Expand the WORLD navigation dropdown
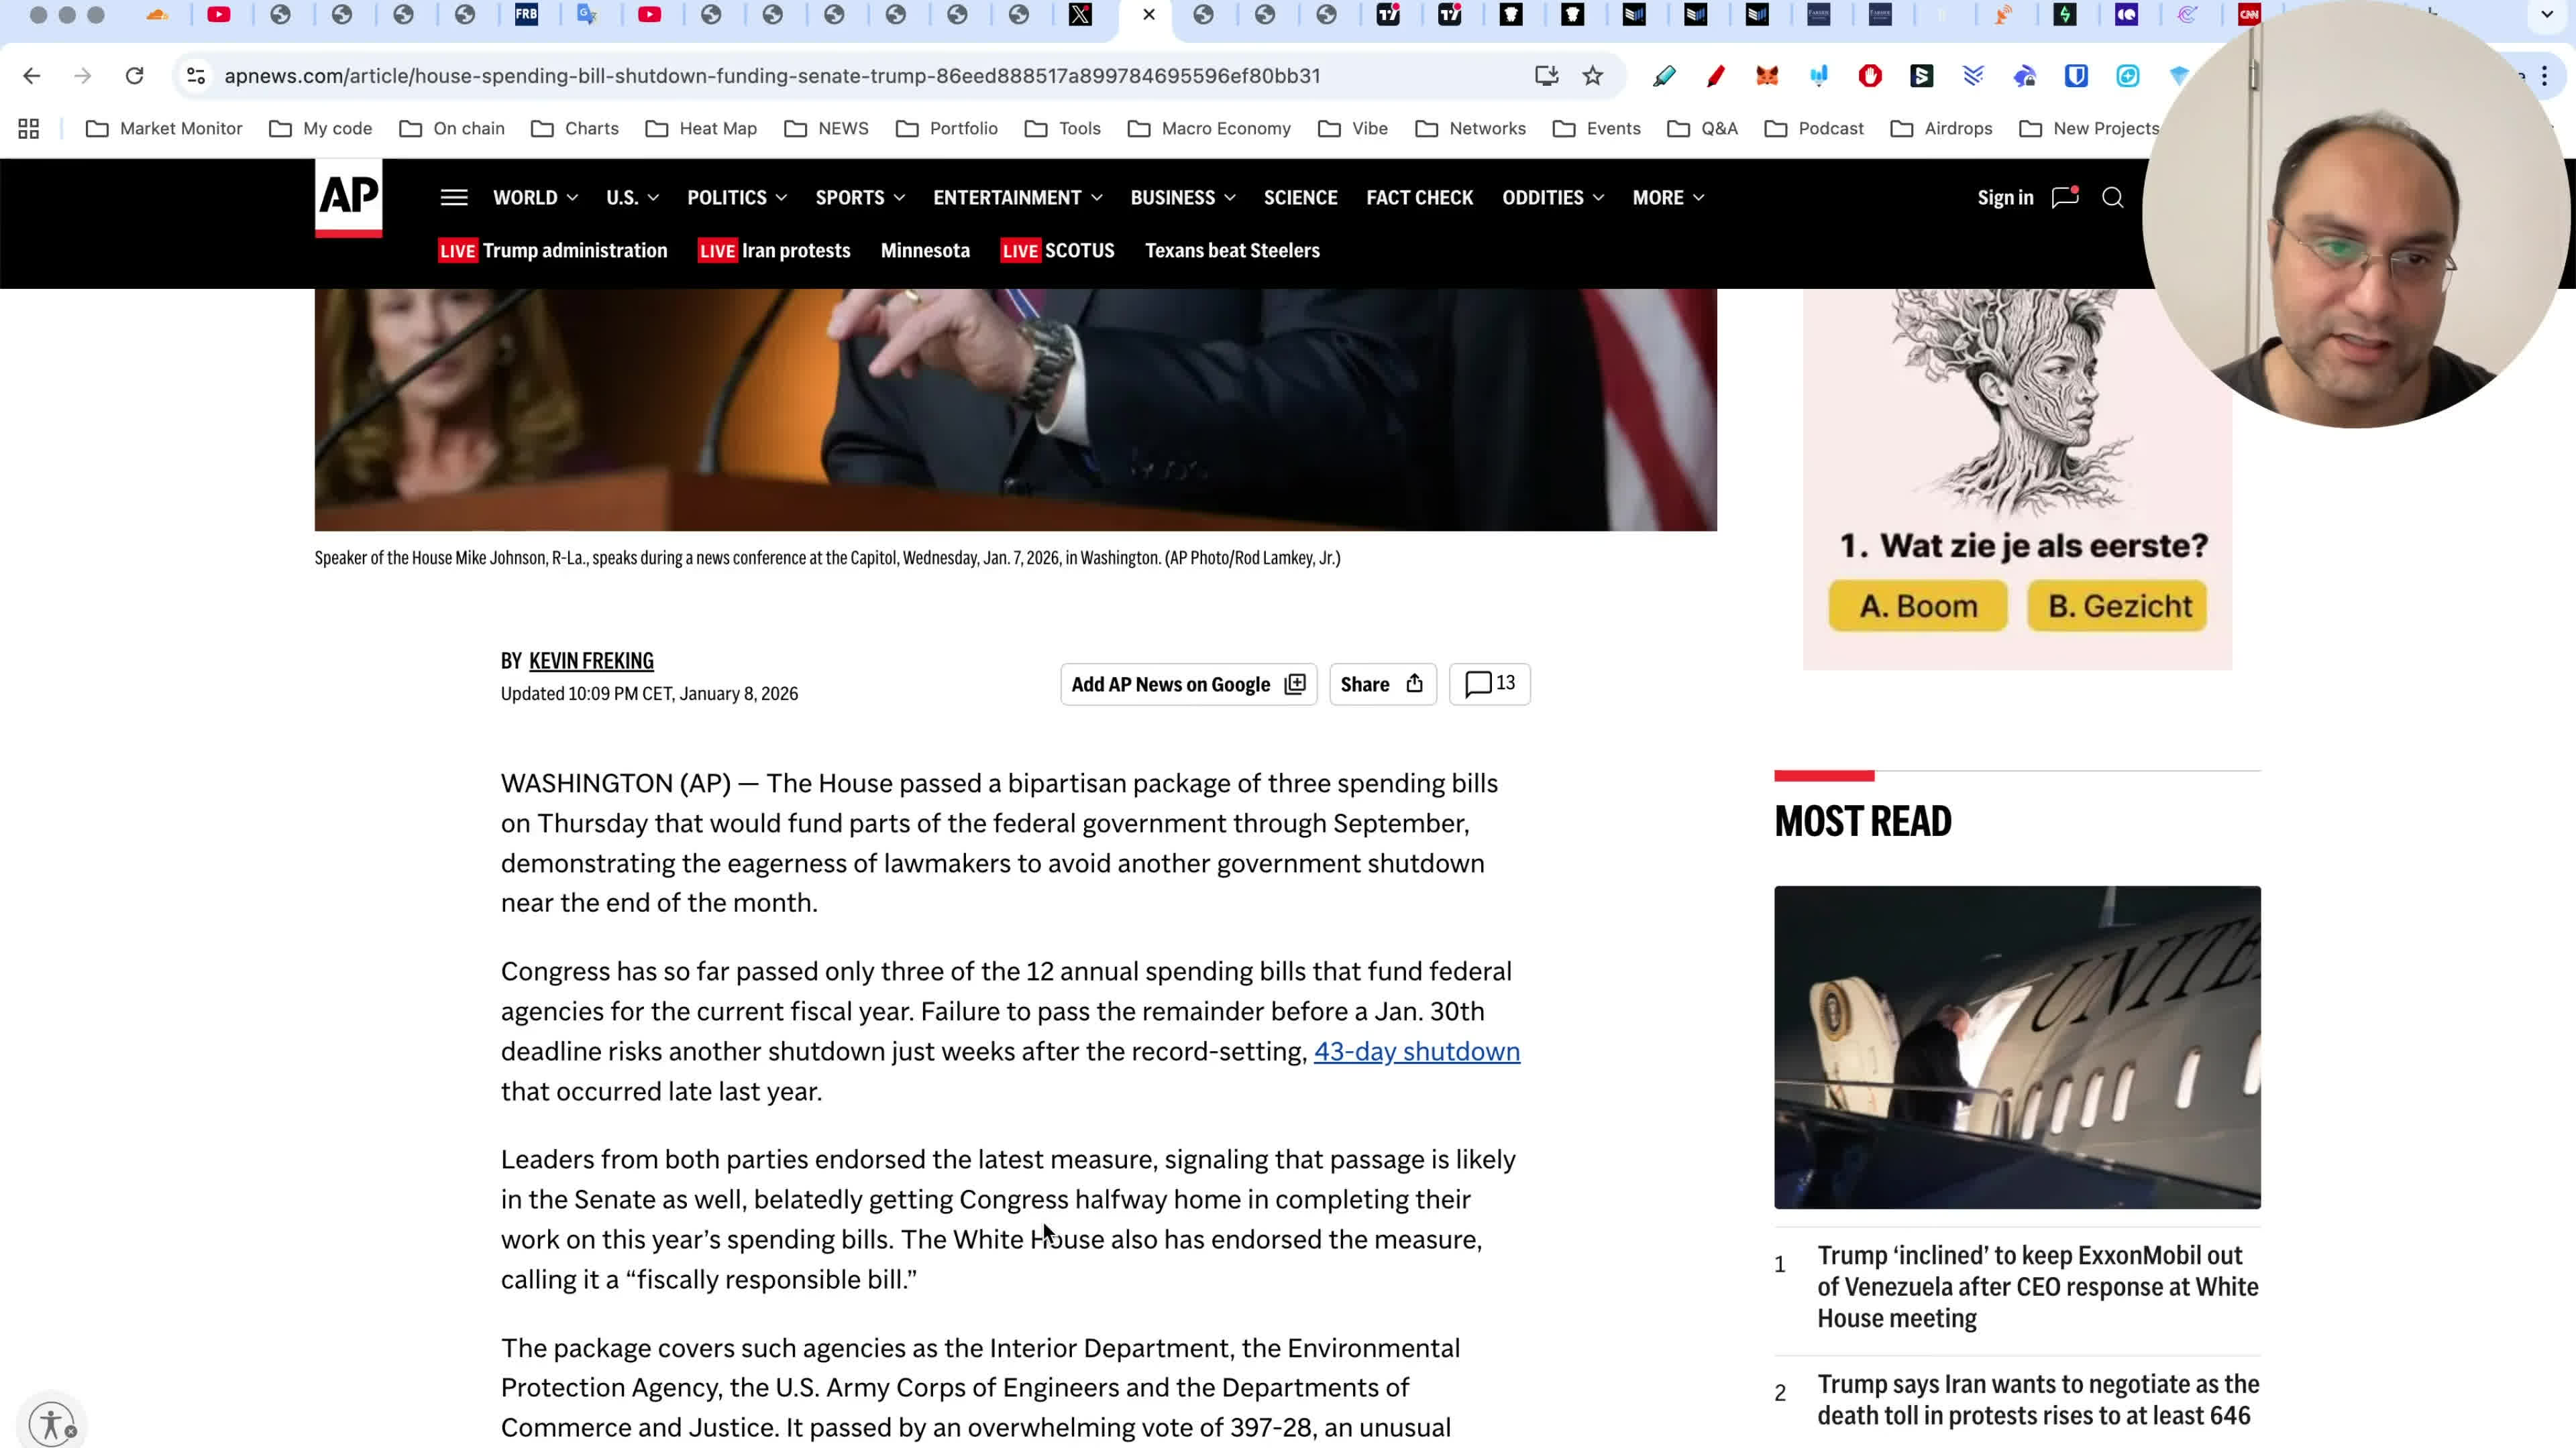This screenshot has width=2576, height=1448. tap(535, 198)
